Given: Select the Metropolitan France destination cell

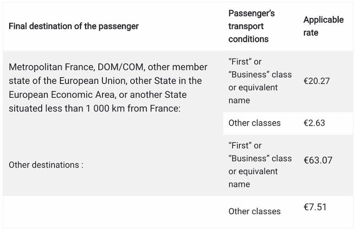Looking at the screenshot, I should point(108,88).
